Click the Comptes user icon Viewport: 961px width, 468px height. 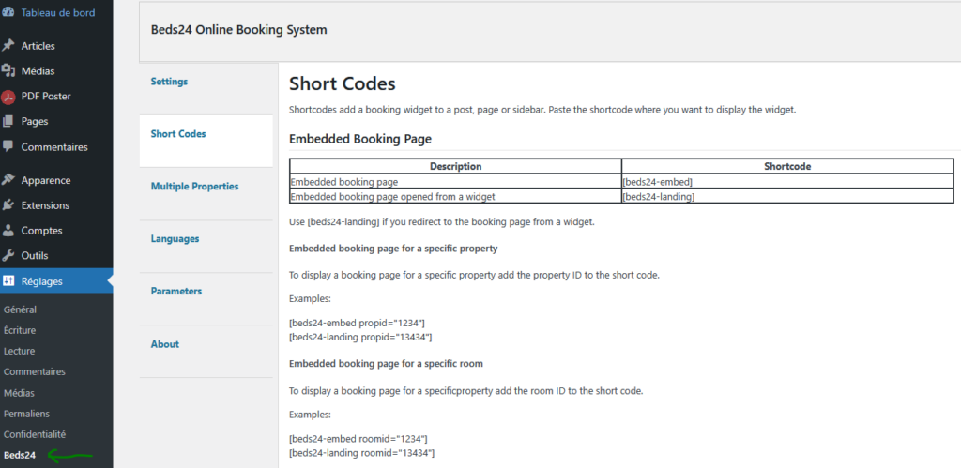8,231
